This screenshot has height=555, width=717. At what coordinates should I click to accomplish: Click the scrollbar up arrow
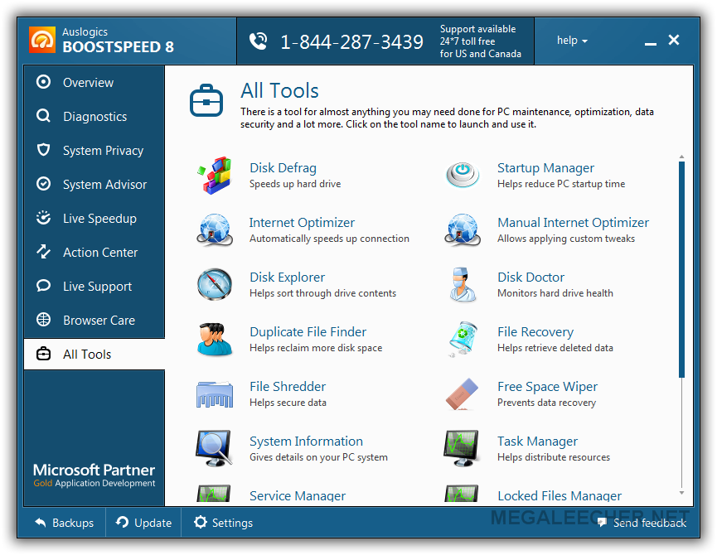[681, 157]
